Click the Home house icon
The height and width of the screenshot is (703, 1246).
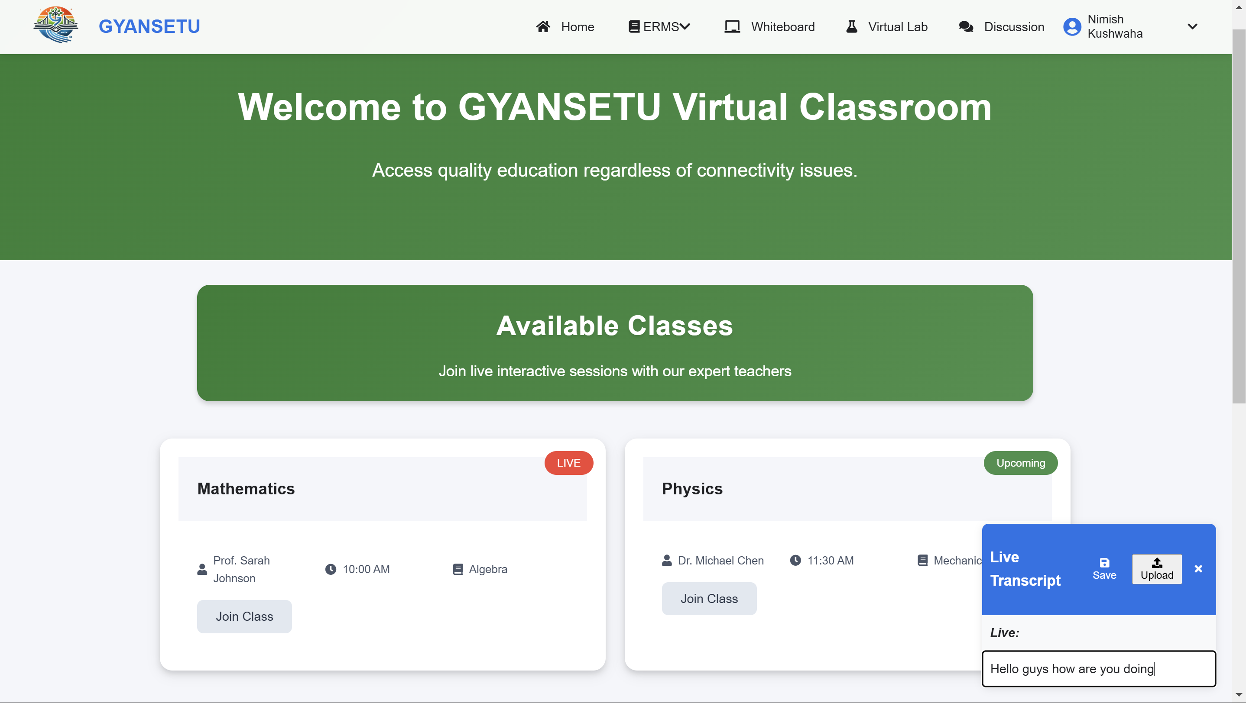click(543, 26)
